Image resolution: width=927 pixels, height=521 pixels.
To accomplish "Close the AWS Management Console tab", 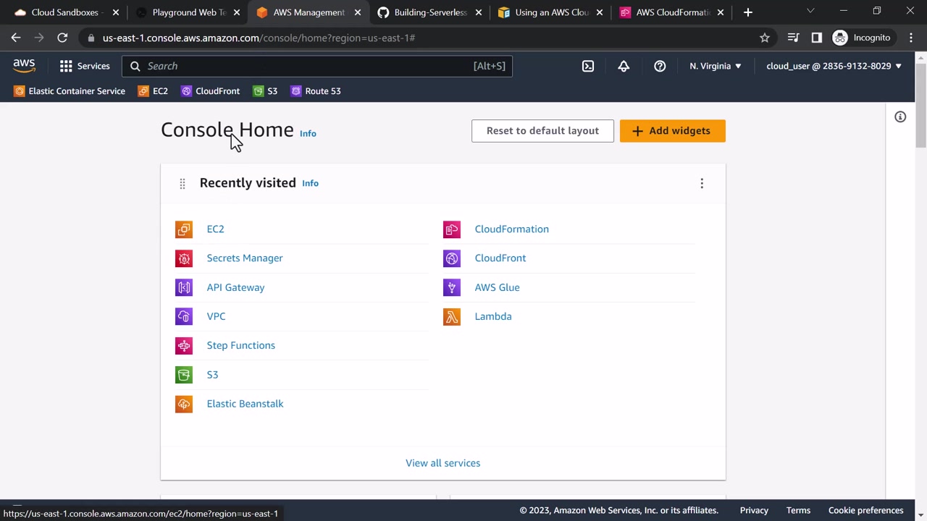I will pos(357,12).
